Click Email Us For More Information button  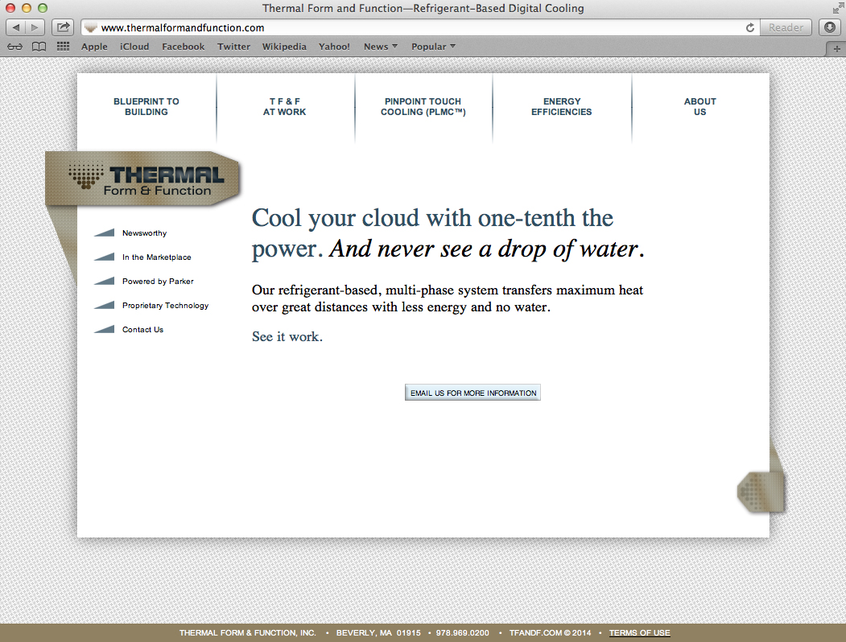click(x=473, y=393)
